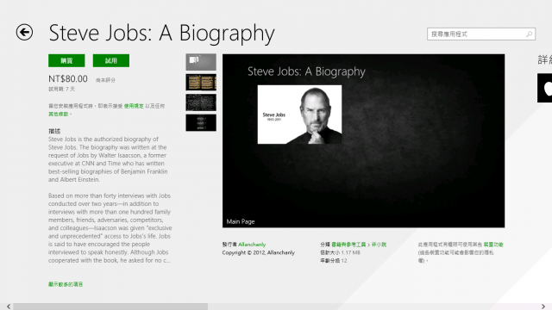Click the scrollbar left arrow
The height and width of the screenshot is (310, 552).
point(9,307)
